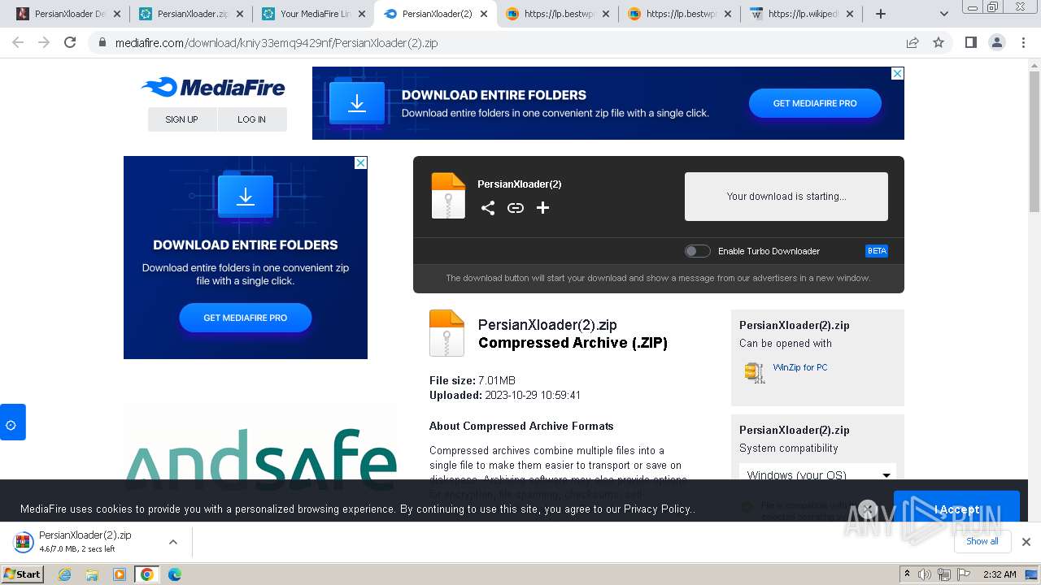
Task: Toggle Enable Turbo Downloader switch
Action: coord(697,251)
